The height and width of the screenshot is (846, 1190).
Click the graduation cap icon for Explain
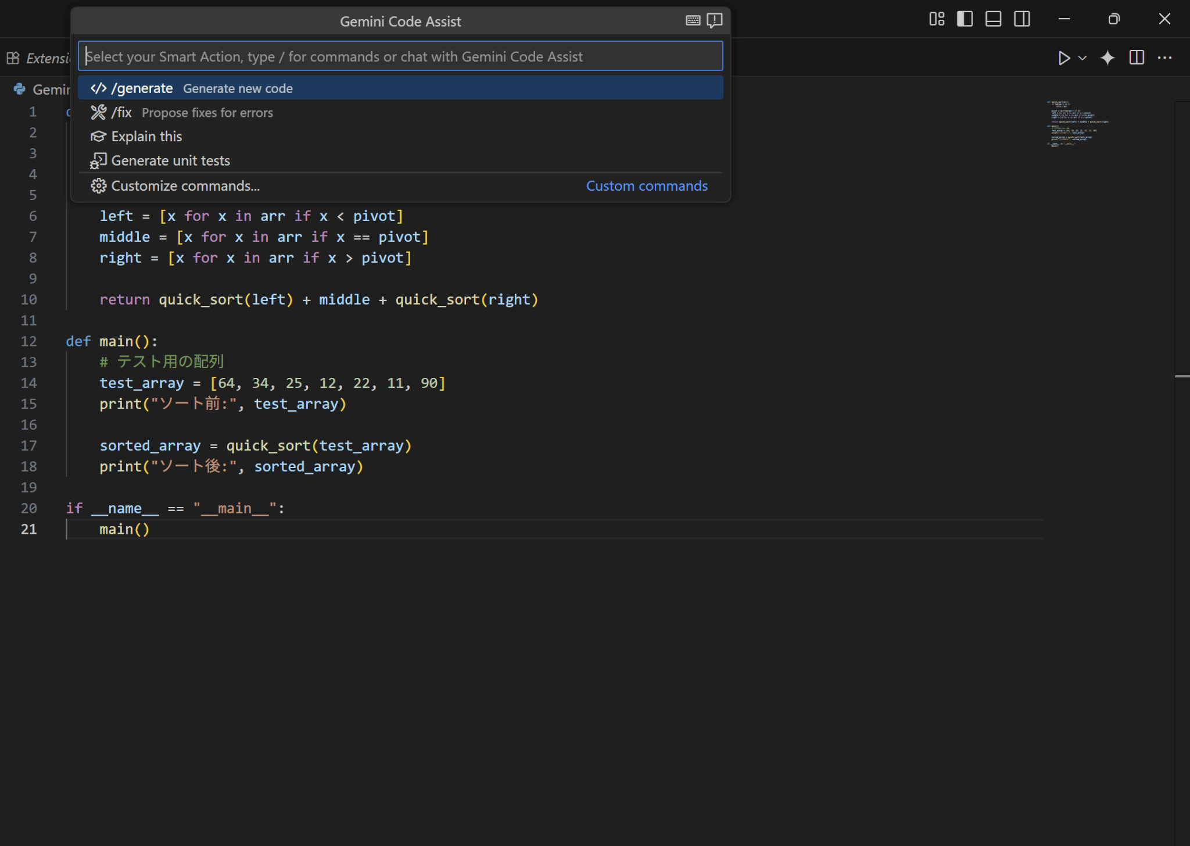(x=98, y=136)
